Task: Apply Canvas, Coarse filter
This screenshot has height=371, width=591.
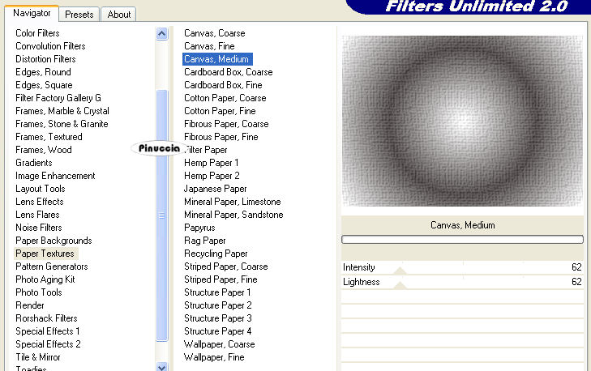Action: click(x=215, y=33)
